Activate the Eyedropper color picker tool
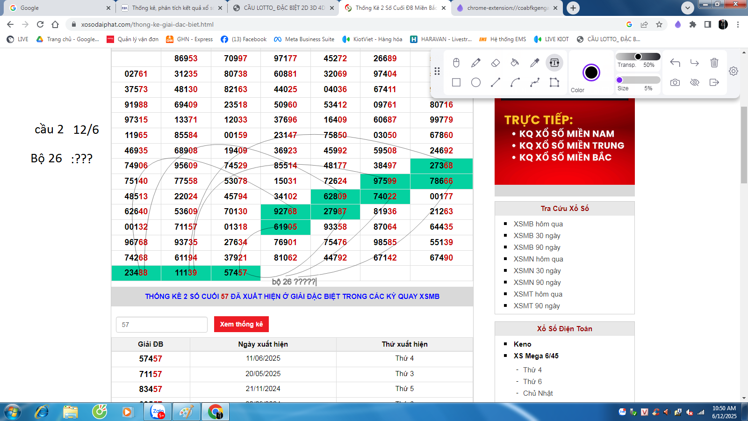 click(x=534, y=63)
